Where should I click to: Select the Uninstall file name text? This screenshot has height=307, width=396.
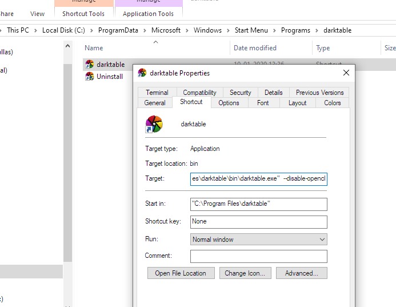(110, 77)
